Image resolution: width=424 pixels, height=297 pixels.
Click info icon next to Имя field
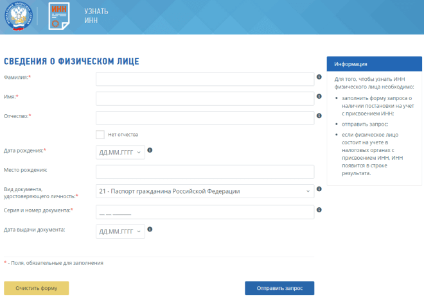(319, 96)
